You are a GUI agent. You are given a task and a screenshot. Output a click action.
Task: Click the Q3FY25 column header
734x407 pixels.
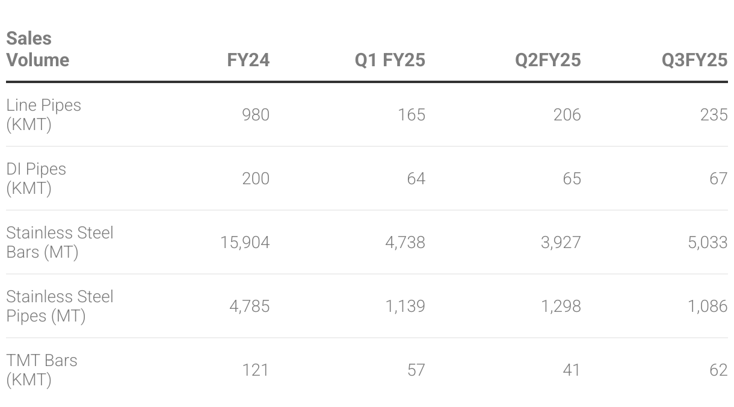click(694, 60)
